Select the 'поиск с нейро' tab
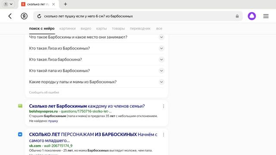 point(42,28)
